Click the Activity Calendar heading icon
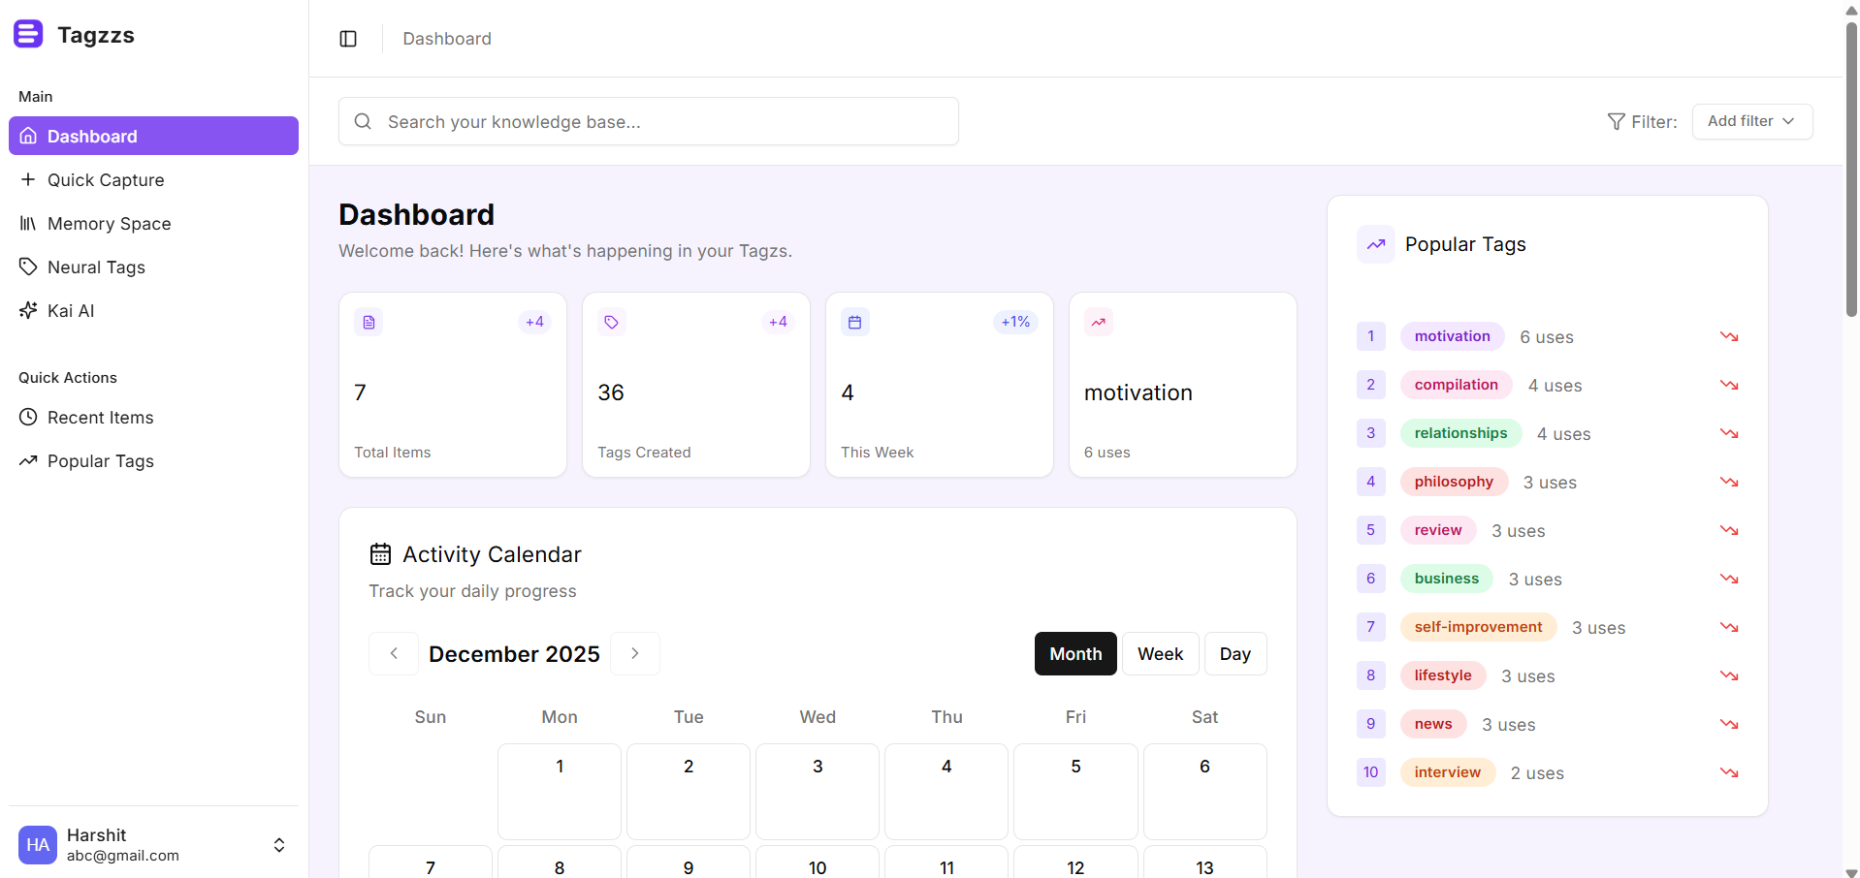 pyautogui.click(x=380, y=554)
